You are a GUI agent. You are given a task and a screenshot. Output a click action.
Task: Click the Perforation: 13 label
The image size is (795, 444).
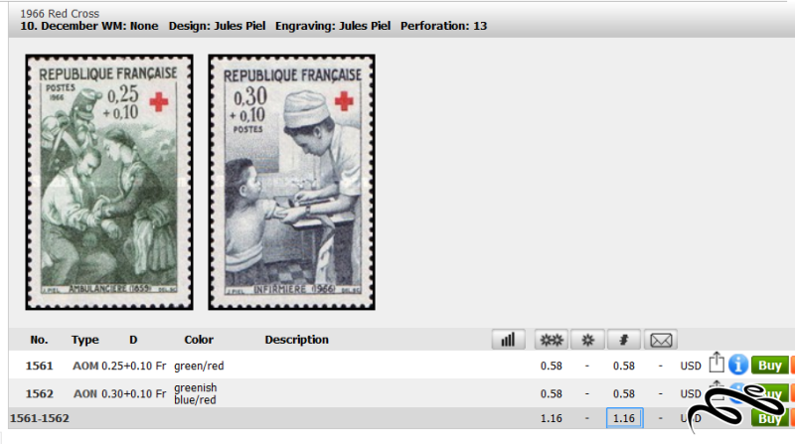click(x=443, y=26)
